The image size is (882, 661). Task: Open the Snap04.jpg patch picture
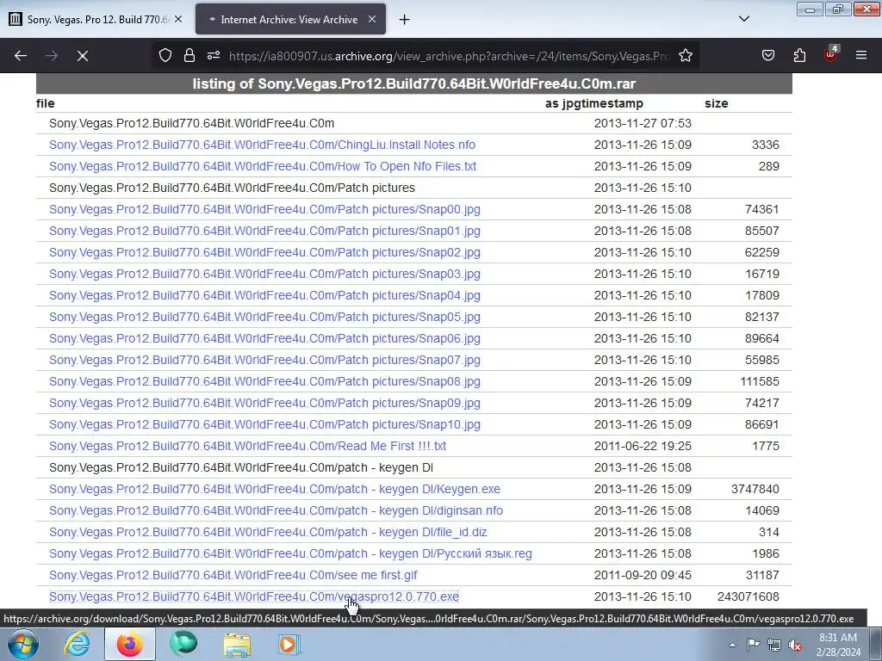pyautogui.click(x=264, y=296)
